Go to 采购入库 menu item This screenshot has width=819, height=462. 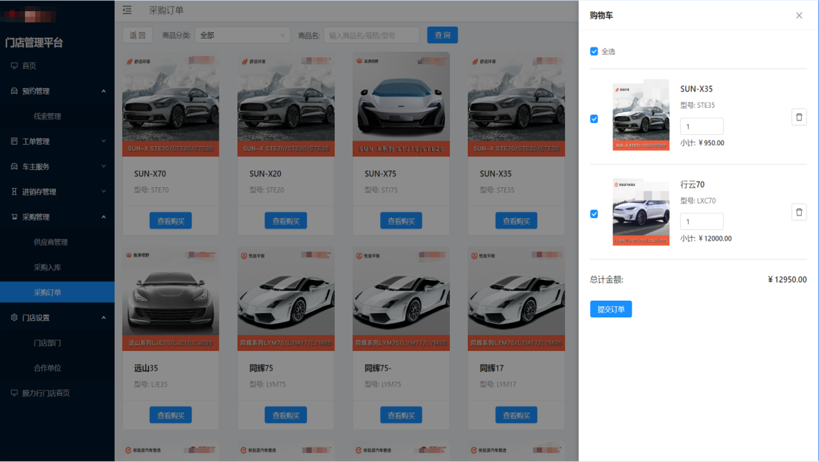pyautogui.click(x=47, y=267)
